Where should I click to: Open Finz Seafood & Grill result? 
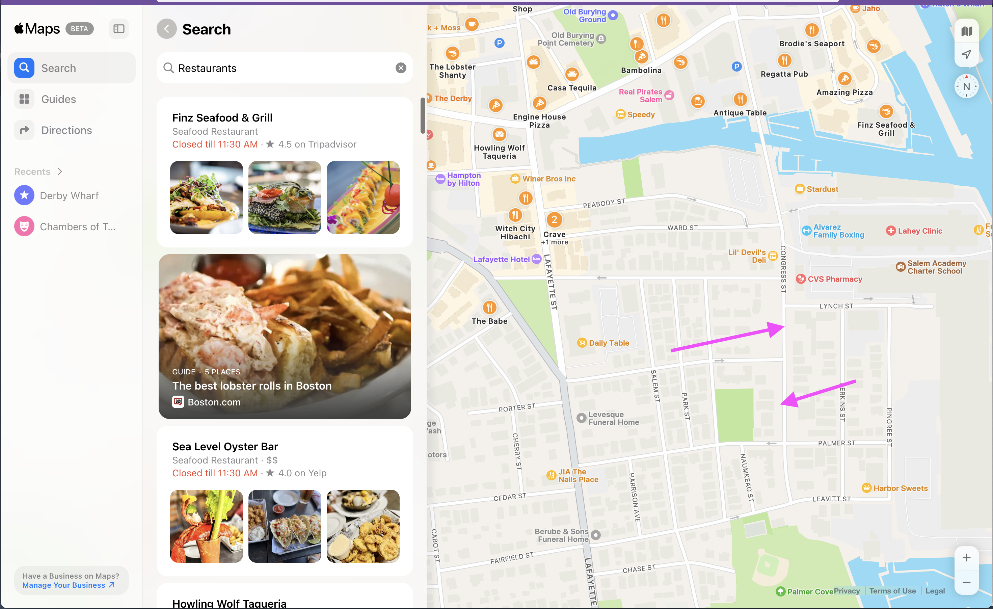coord(285,172)
